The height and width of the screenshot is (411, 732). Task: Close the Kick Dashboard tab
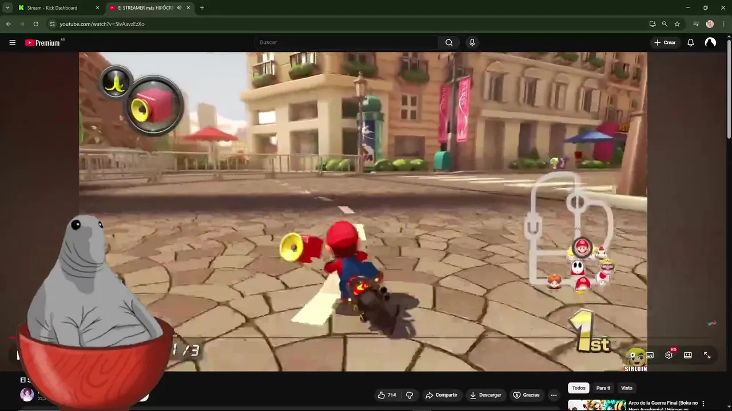[x=97, y=8]
